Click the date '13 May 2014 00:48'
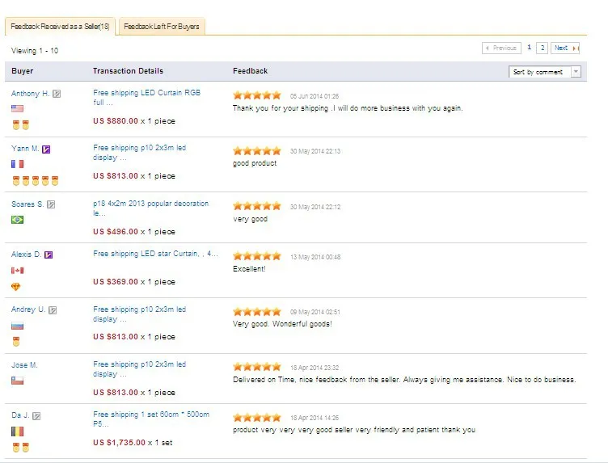Viewport: 608px width, 463px height. [315, 257]
